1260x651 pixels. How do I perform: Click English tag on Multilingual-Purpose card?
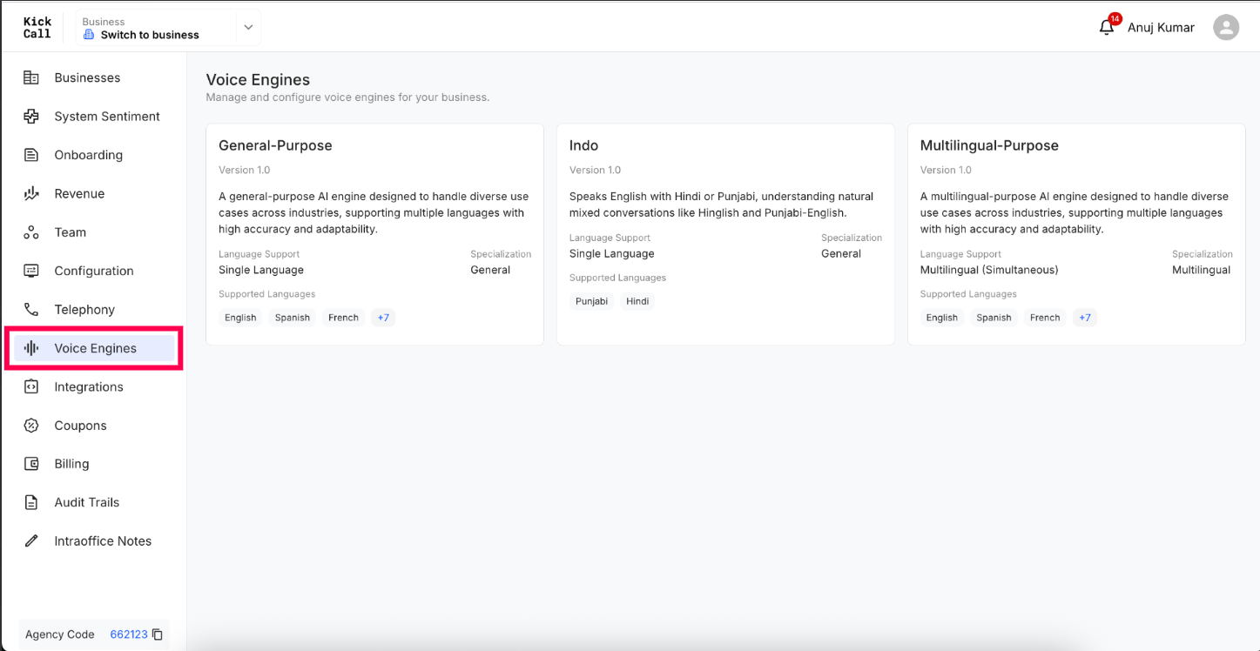942,318
